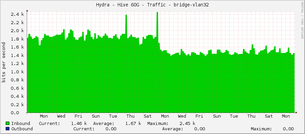
Task: Click the "0.8 k" y-axis label
Action: point(17,80)
